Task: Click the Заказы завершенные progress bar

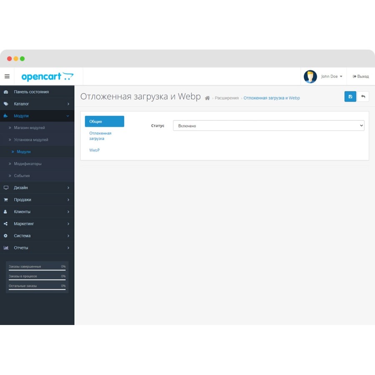Action: coord(37,270)
